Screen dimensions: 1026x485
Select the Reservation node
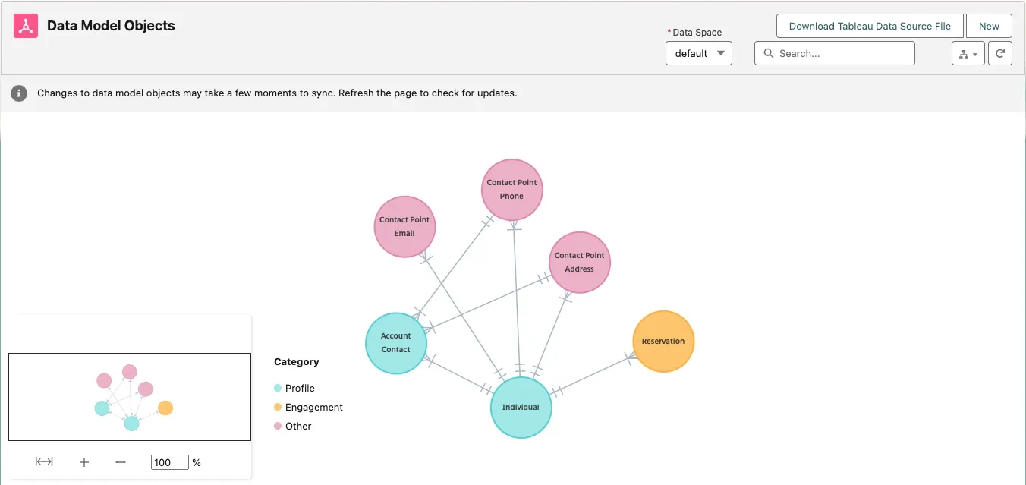coord(663,342)
